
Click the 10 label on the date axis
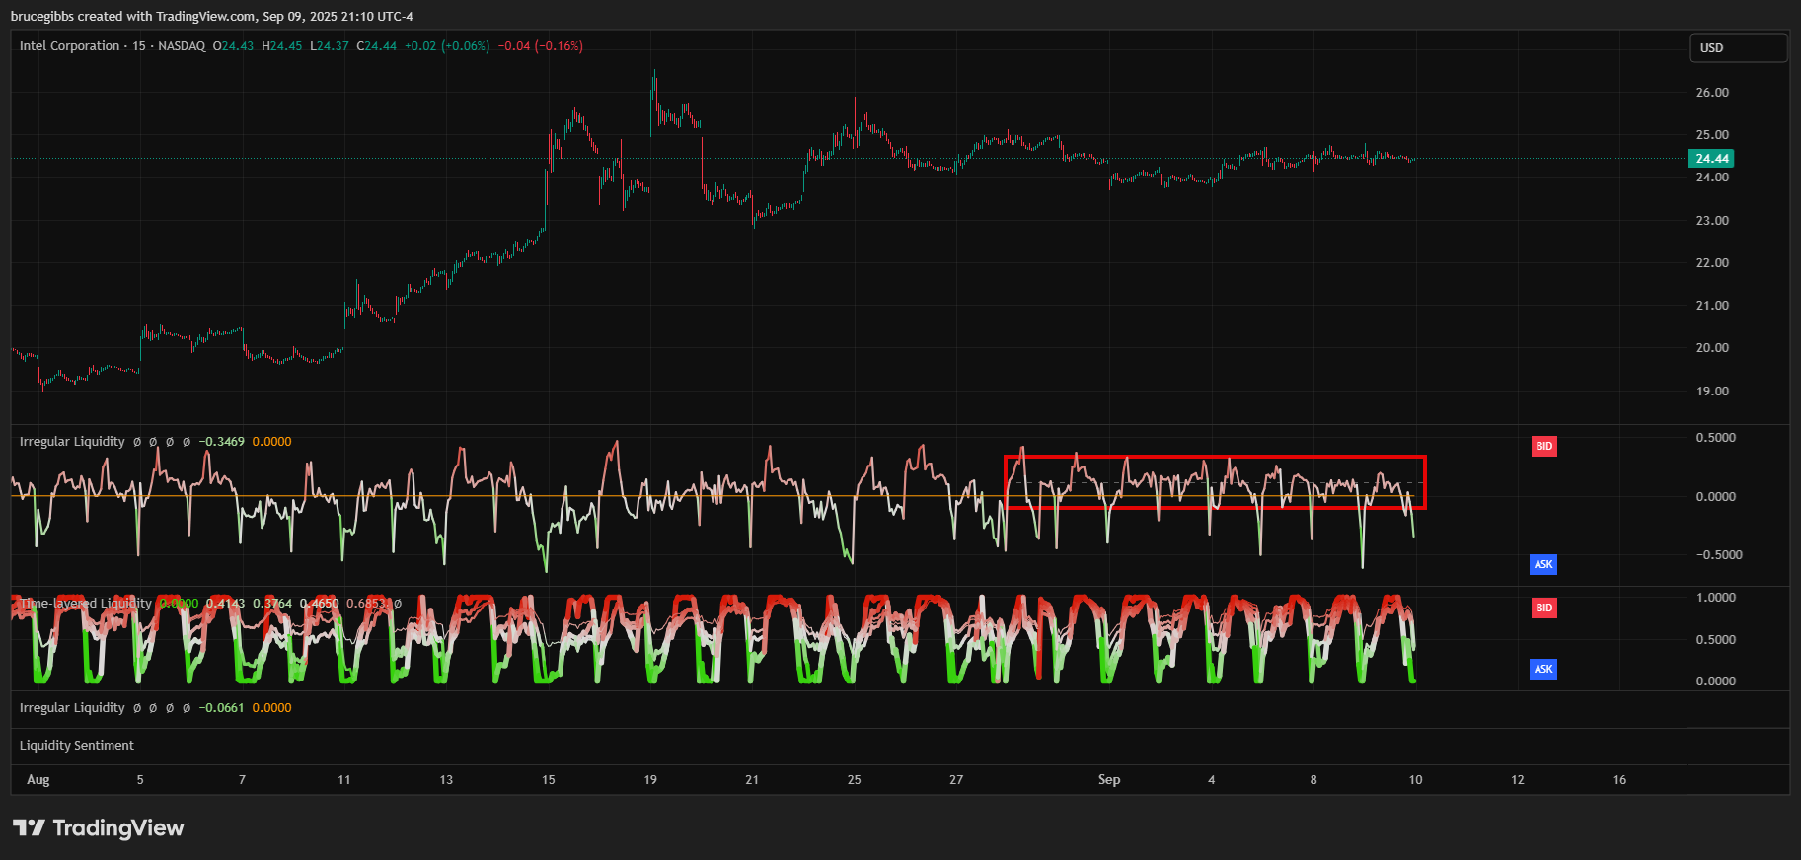coord(1415,779)
